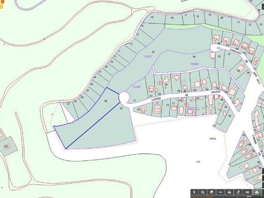Click block number 75288 label
Image resolution: width=264 pixels, height=198 pixels.
click(194, 64)
